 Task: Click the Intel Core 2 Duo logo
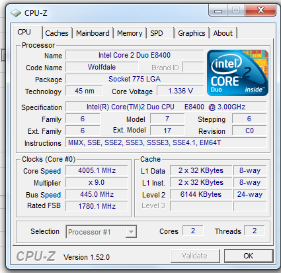coord(237,73)
